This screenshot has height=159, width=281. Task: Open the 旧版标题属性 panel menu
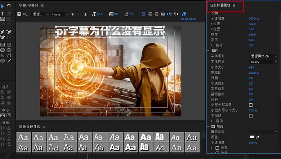pos(234,5)
